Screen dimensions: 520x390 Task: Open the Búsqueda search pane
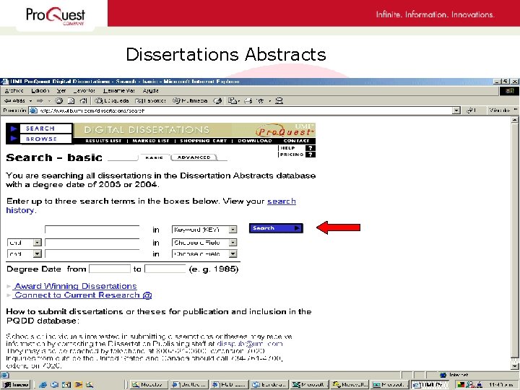[x=112, y=101]
